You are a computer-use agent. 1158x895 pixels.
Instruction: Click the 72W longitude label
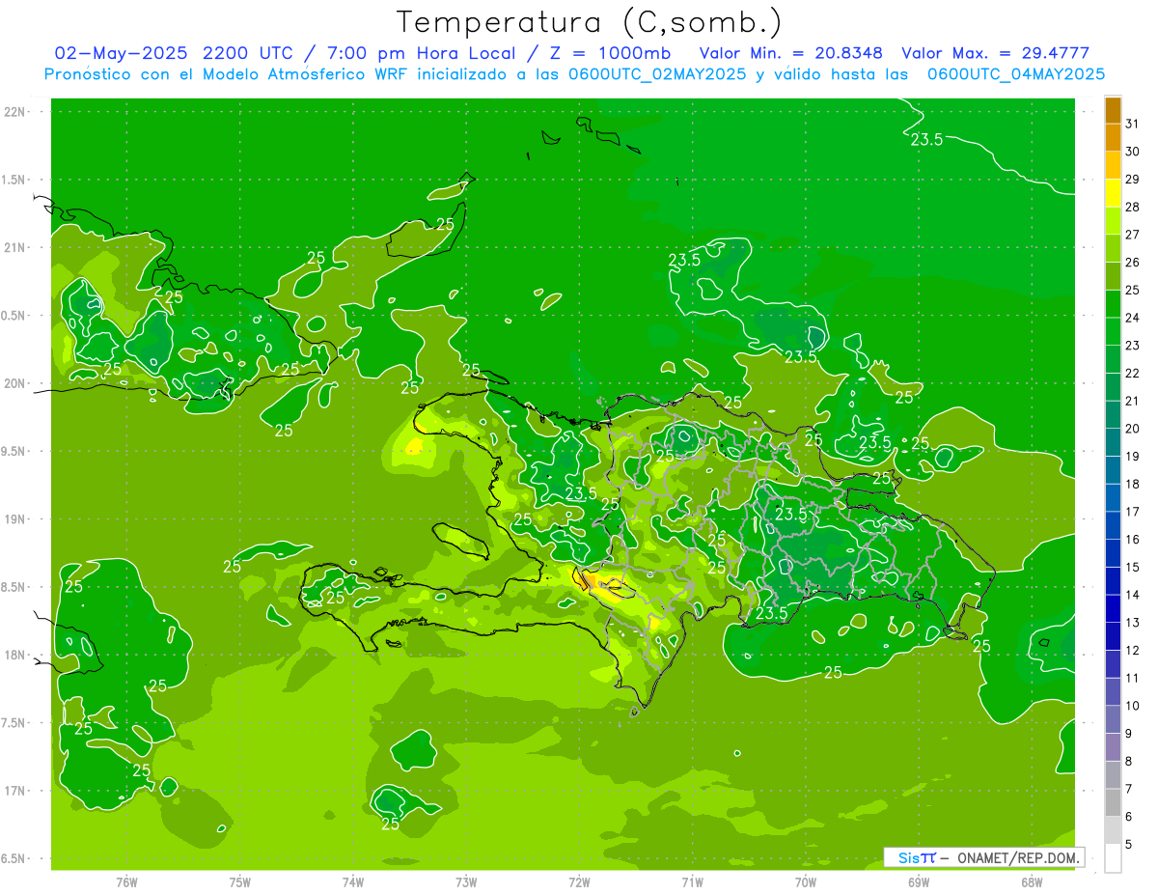point(579,882)
